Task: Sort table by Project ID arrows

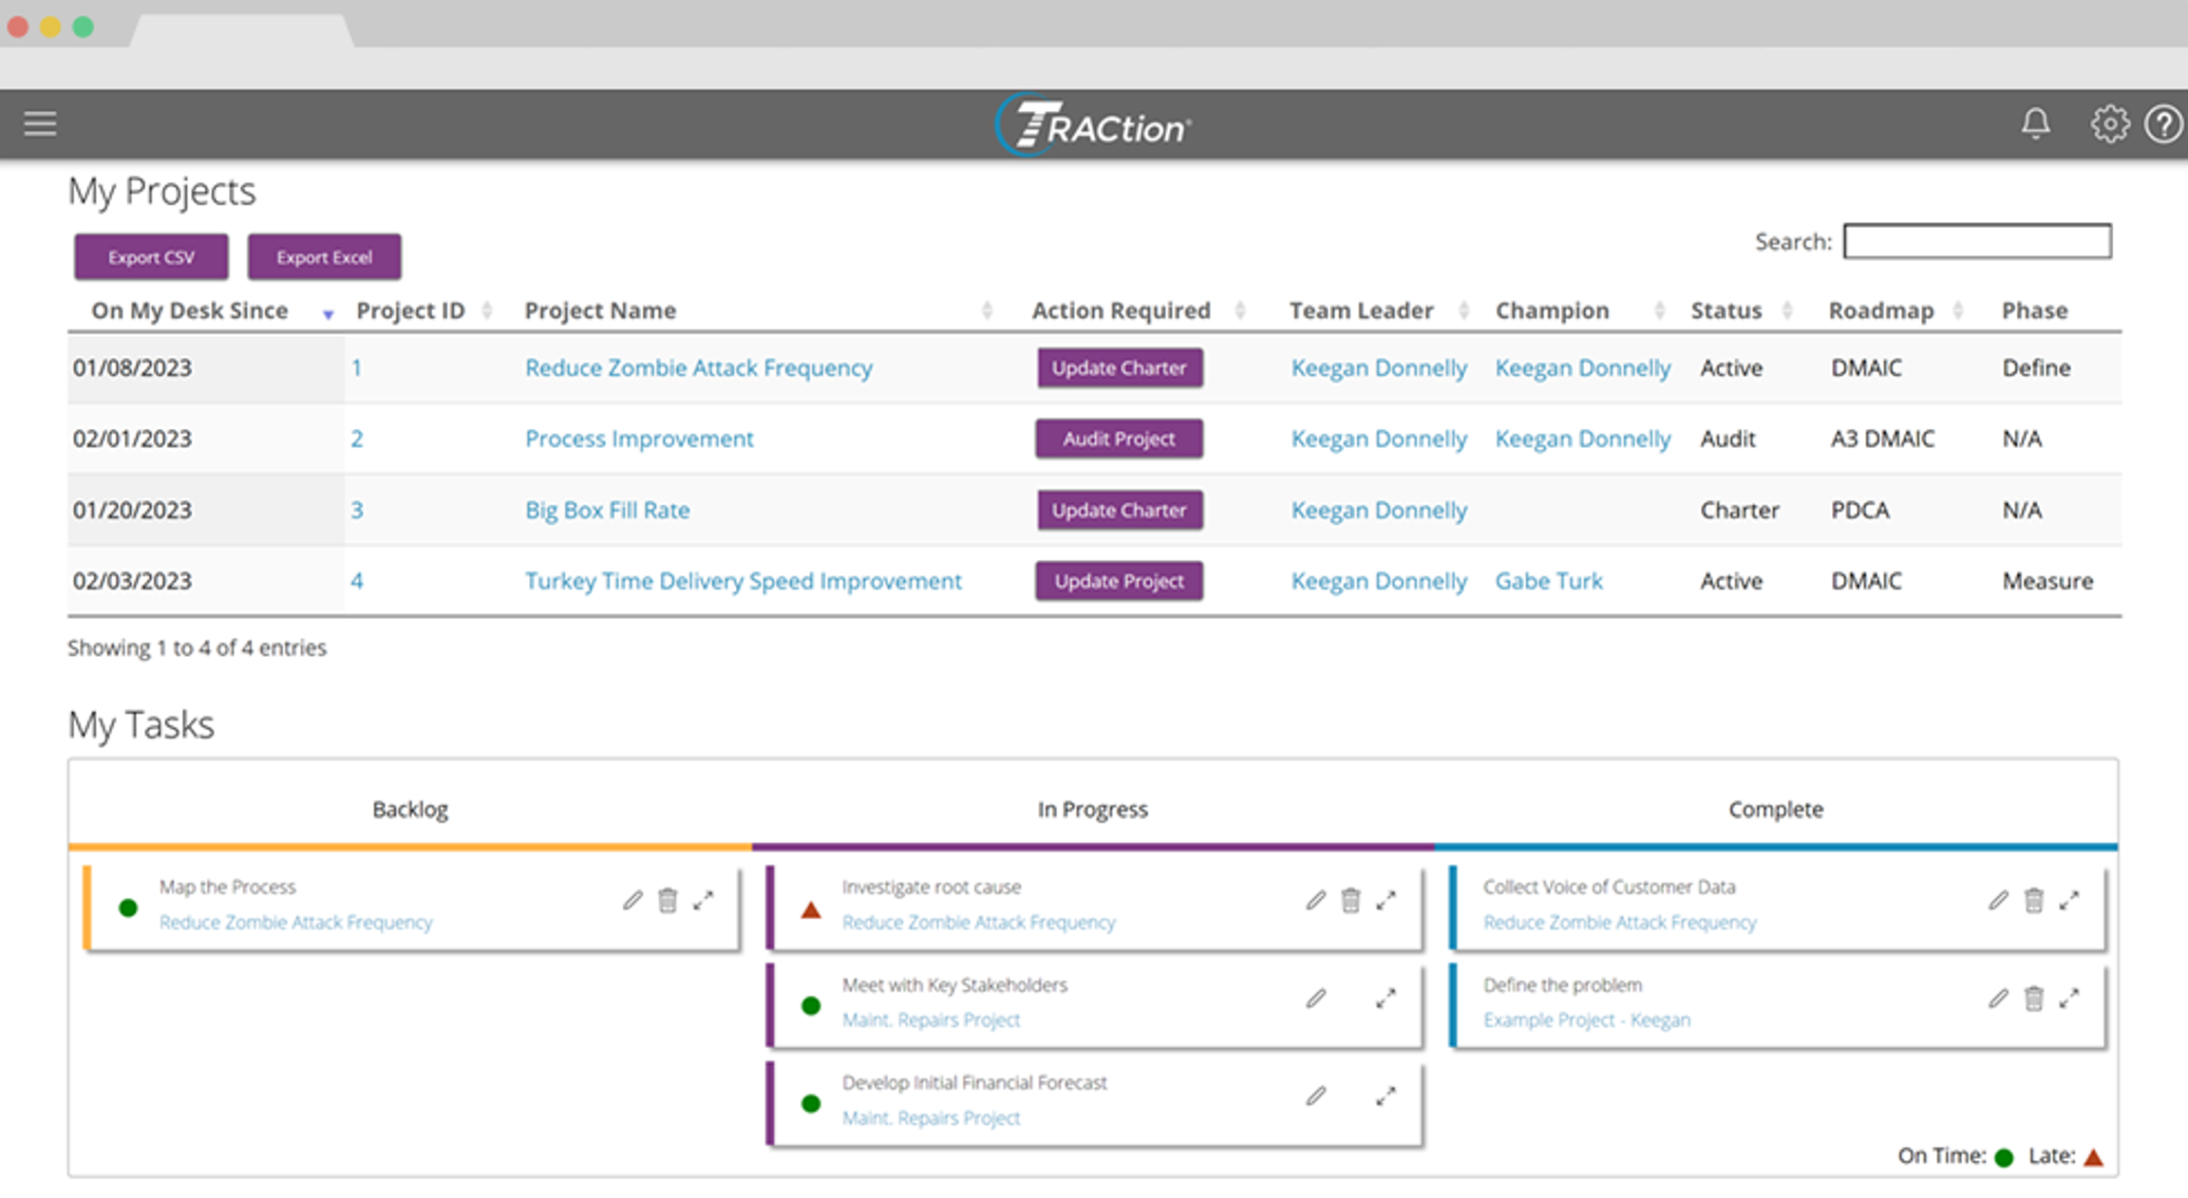Action: click(x=487, y=310)
